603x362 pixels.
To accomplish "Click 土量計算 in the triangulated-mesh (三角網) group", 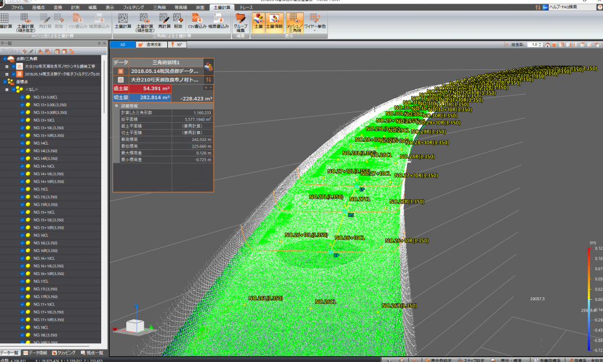I will (123, 21).
